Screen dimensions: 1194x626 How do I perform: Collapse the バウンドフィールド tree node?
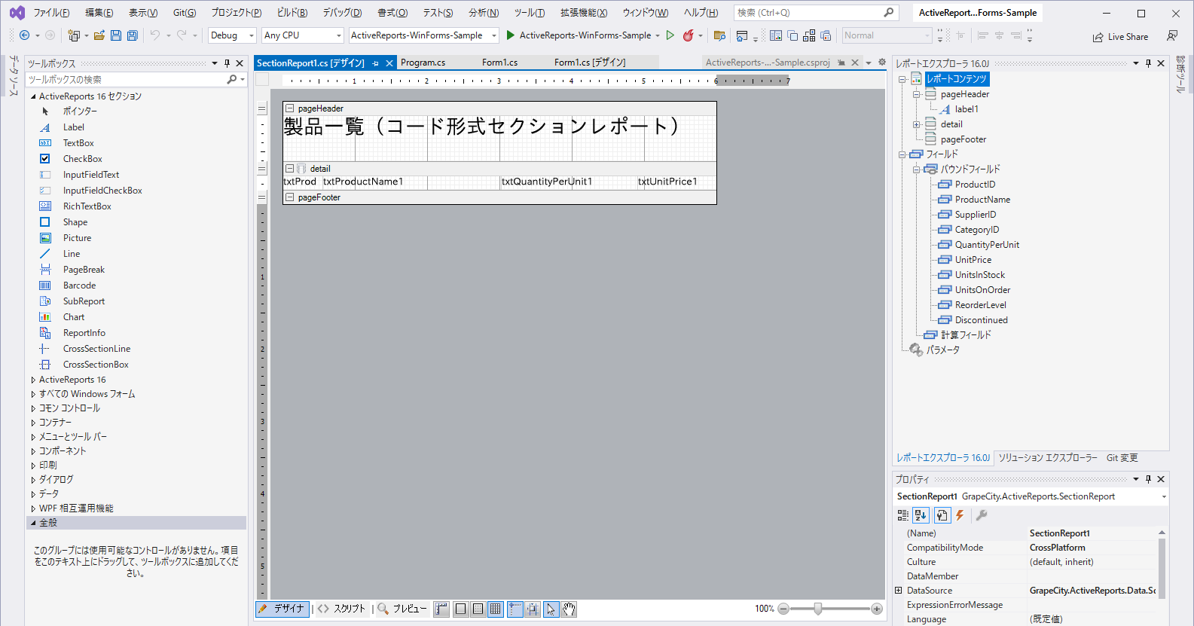917,169
